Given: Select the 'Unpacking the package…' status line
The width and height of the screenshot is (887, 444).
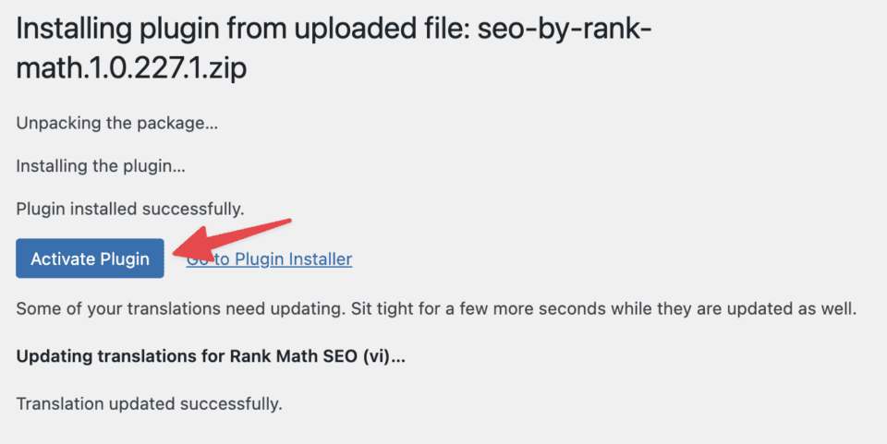Looking at the screenshot, I should coord(117,123).
